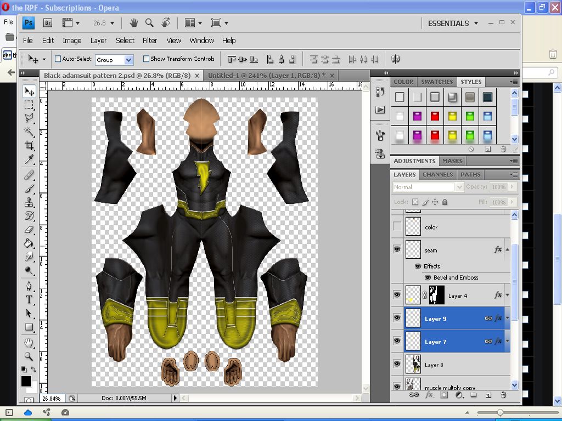Image resolution: width=562 pixels, height=421 pixels.
Task: Activate the Crop tool
Action: click(29, 145)
